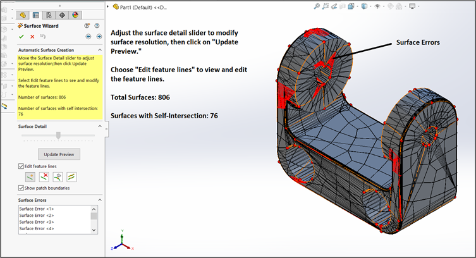The image size is (476, 258).
Task: Click the Back arrow in Surface Wizard
Action: pyautogui.click(x=88, y=37)
